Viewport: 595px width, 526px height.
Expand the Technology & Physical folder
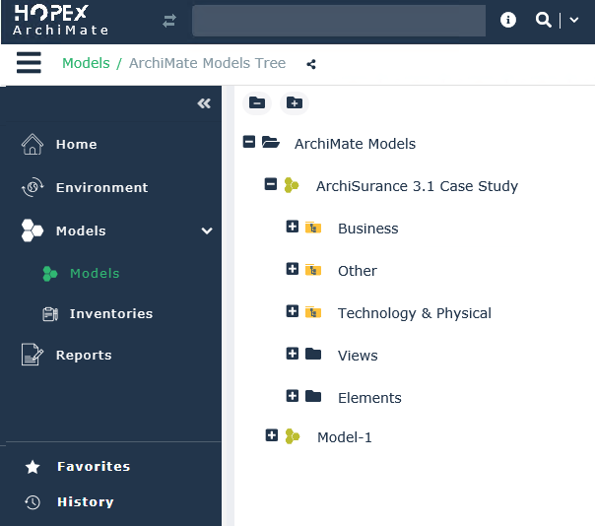pos(292,311)
